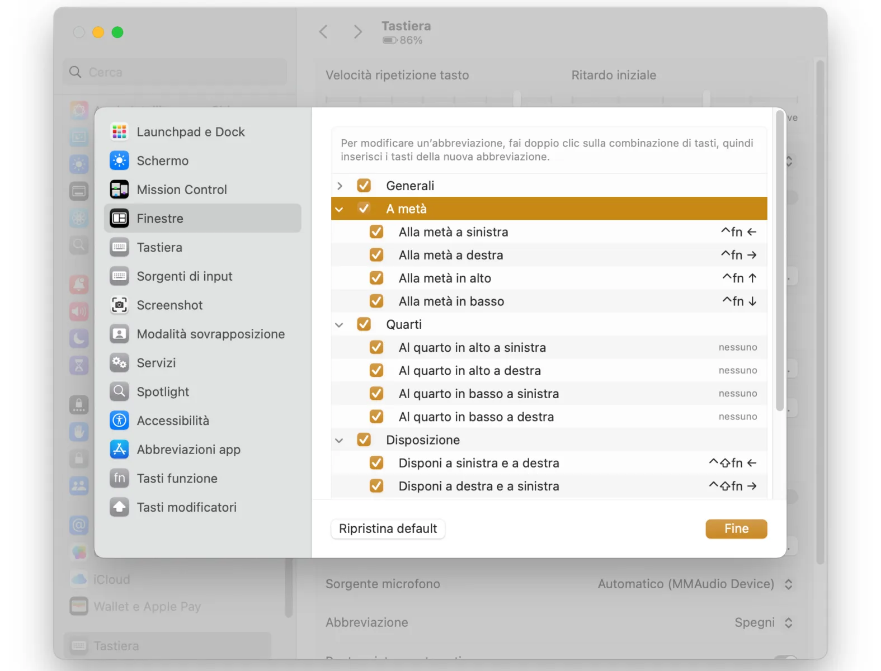Expand the Generali group

pyautogui.click(x=340, y=186)
